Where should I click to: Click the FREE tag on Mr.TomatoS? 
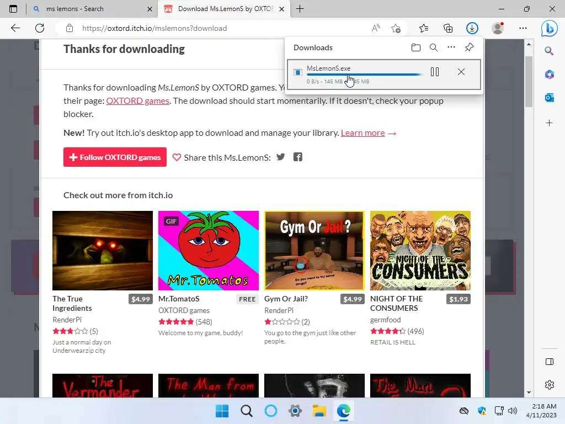coord(247,299)
